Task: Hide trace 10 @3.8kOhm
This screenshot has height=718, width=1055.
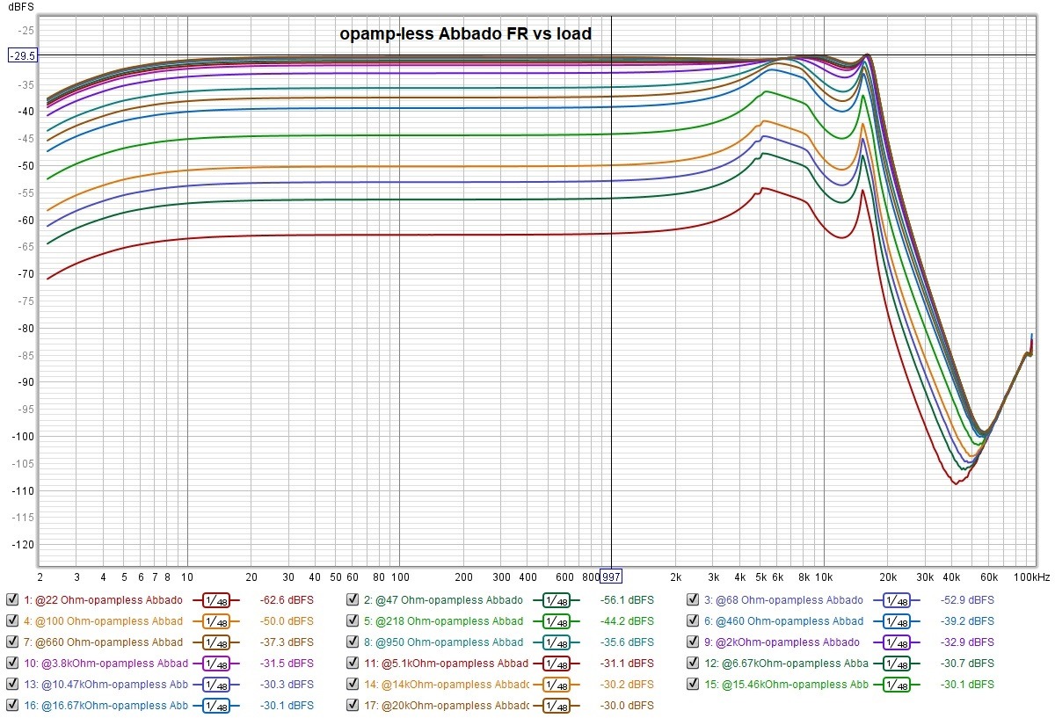Action: [11, 664]
